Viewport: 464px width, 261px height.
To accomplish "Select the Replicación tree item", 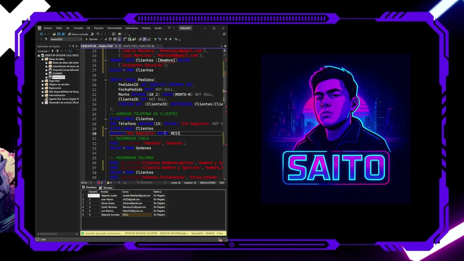I will 55,88.
